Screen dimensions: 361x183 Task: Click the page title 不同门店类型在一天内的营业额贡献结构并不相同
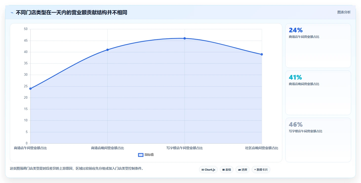pyautogui.click(x=71, y=12)
